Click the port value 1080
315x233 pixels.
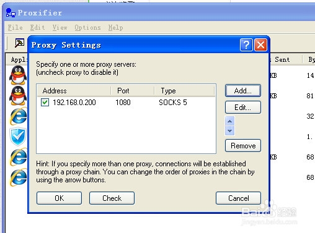click(123, 103)
